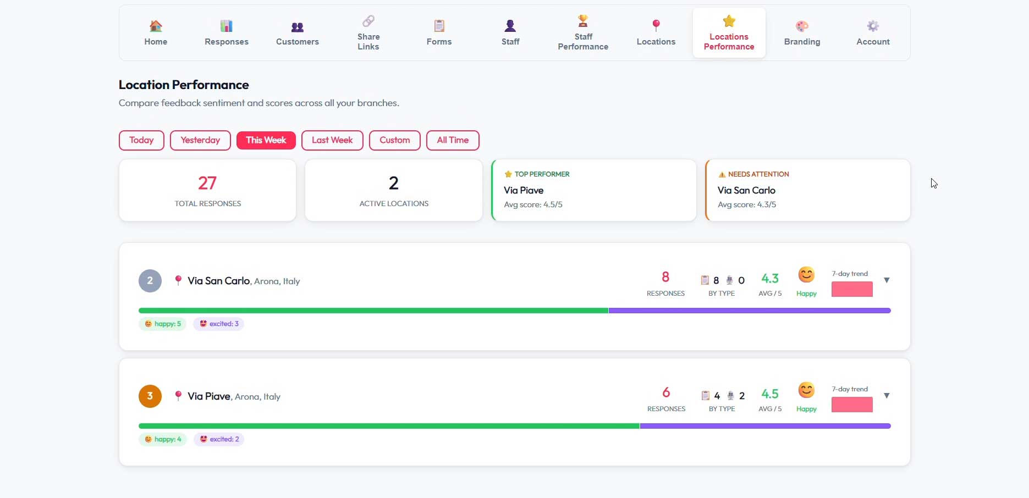Click the 'excited: 2' sentiment chip

coord(219,439)
